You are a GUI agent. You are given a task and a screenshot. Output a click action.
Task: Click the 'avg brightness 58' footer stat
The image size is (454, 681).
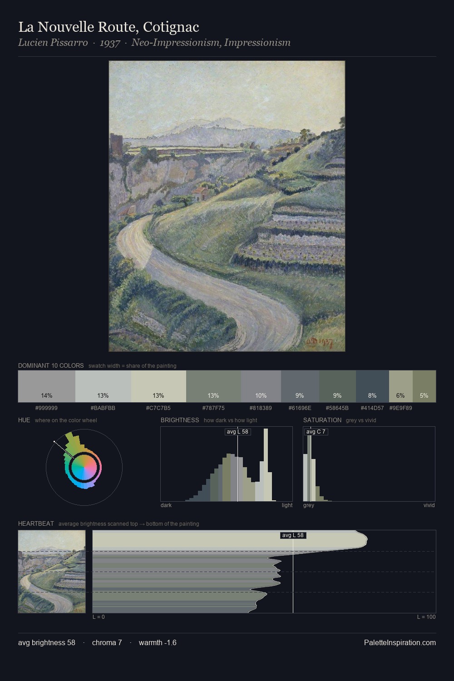[47, 642]
